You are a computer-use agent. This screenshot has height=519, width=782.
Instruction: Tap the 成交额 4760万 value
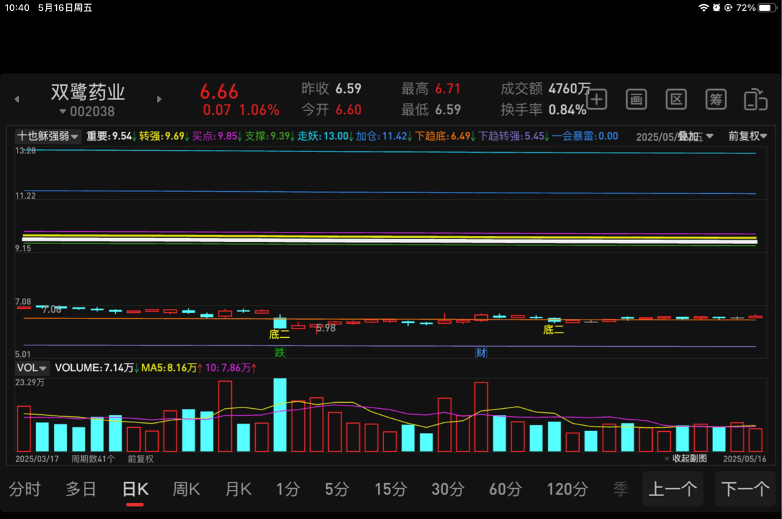click(x=570, y=89)
